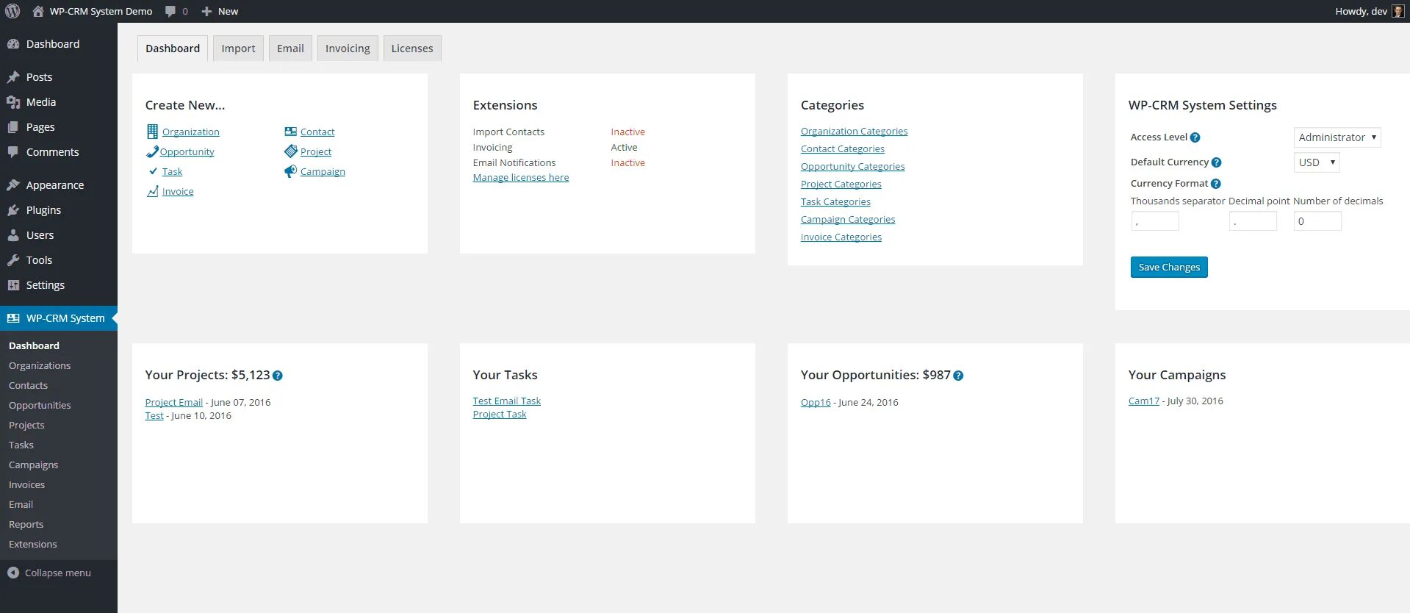Screen dimensions: 1410x613
Task: Switch to the Import tab
Action: [x=238, y=49]
